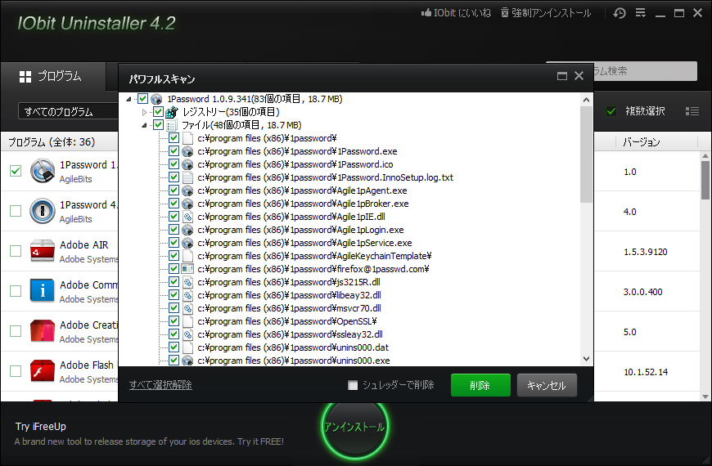Click the Agile1pLogin.exe file icon
The height and width of the screenshot is (466, 712).
(187, 230)
